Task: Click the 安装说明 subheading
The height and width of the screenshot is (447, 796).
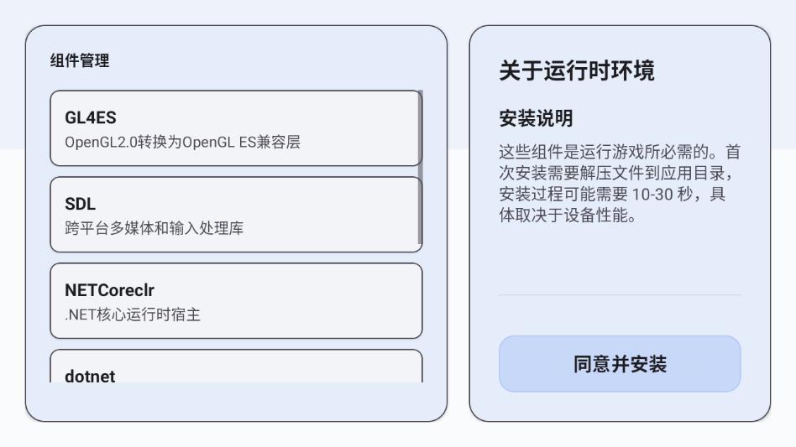Action: tap(536, 119)
